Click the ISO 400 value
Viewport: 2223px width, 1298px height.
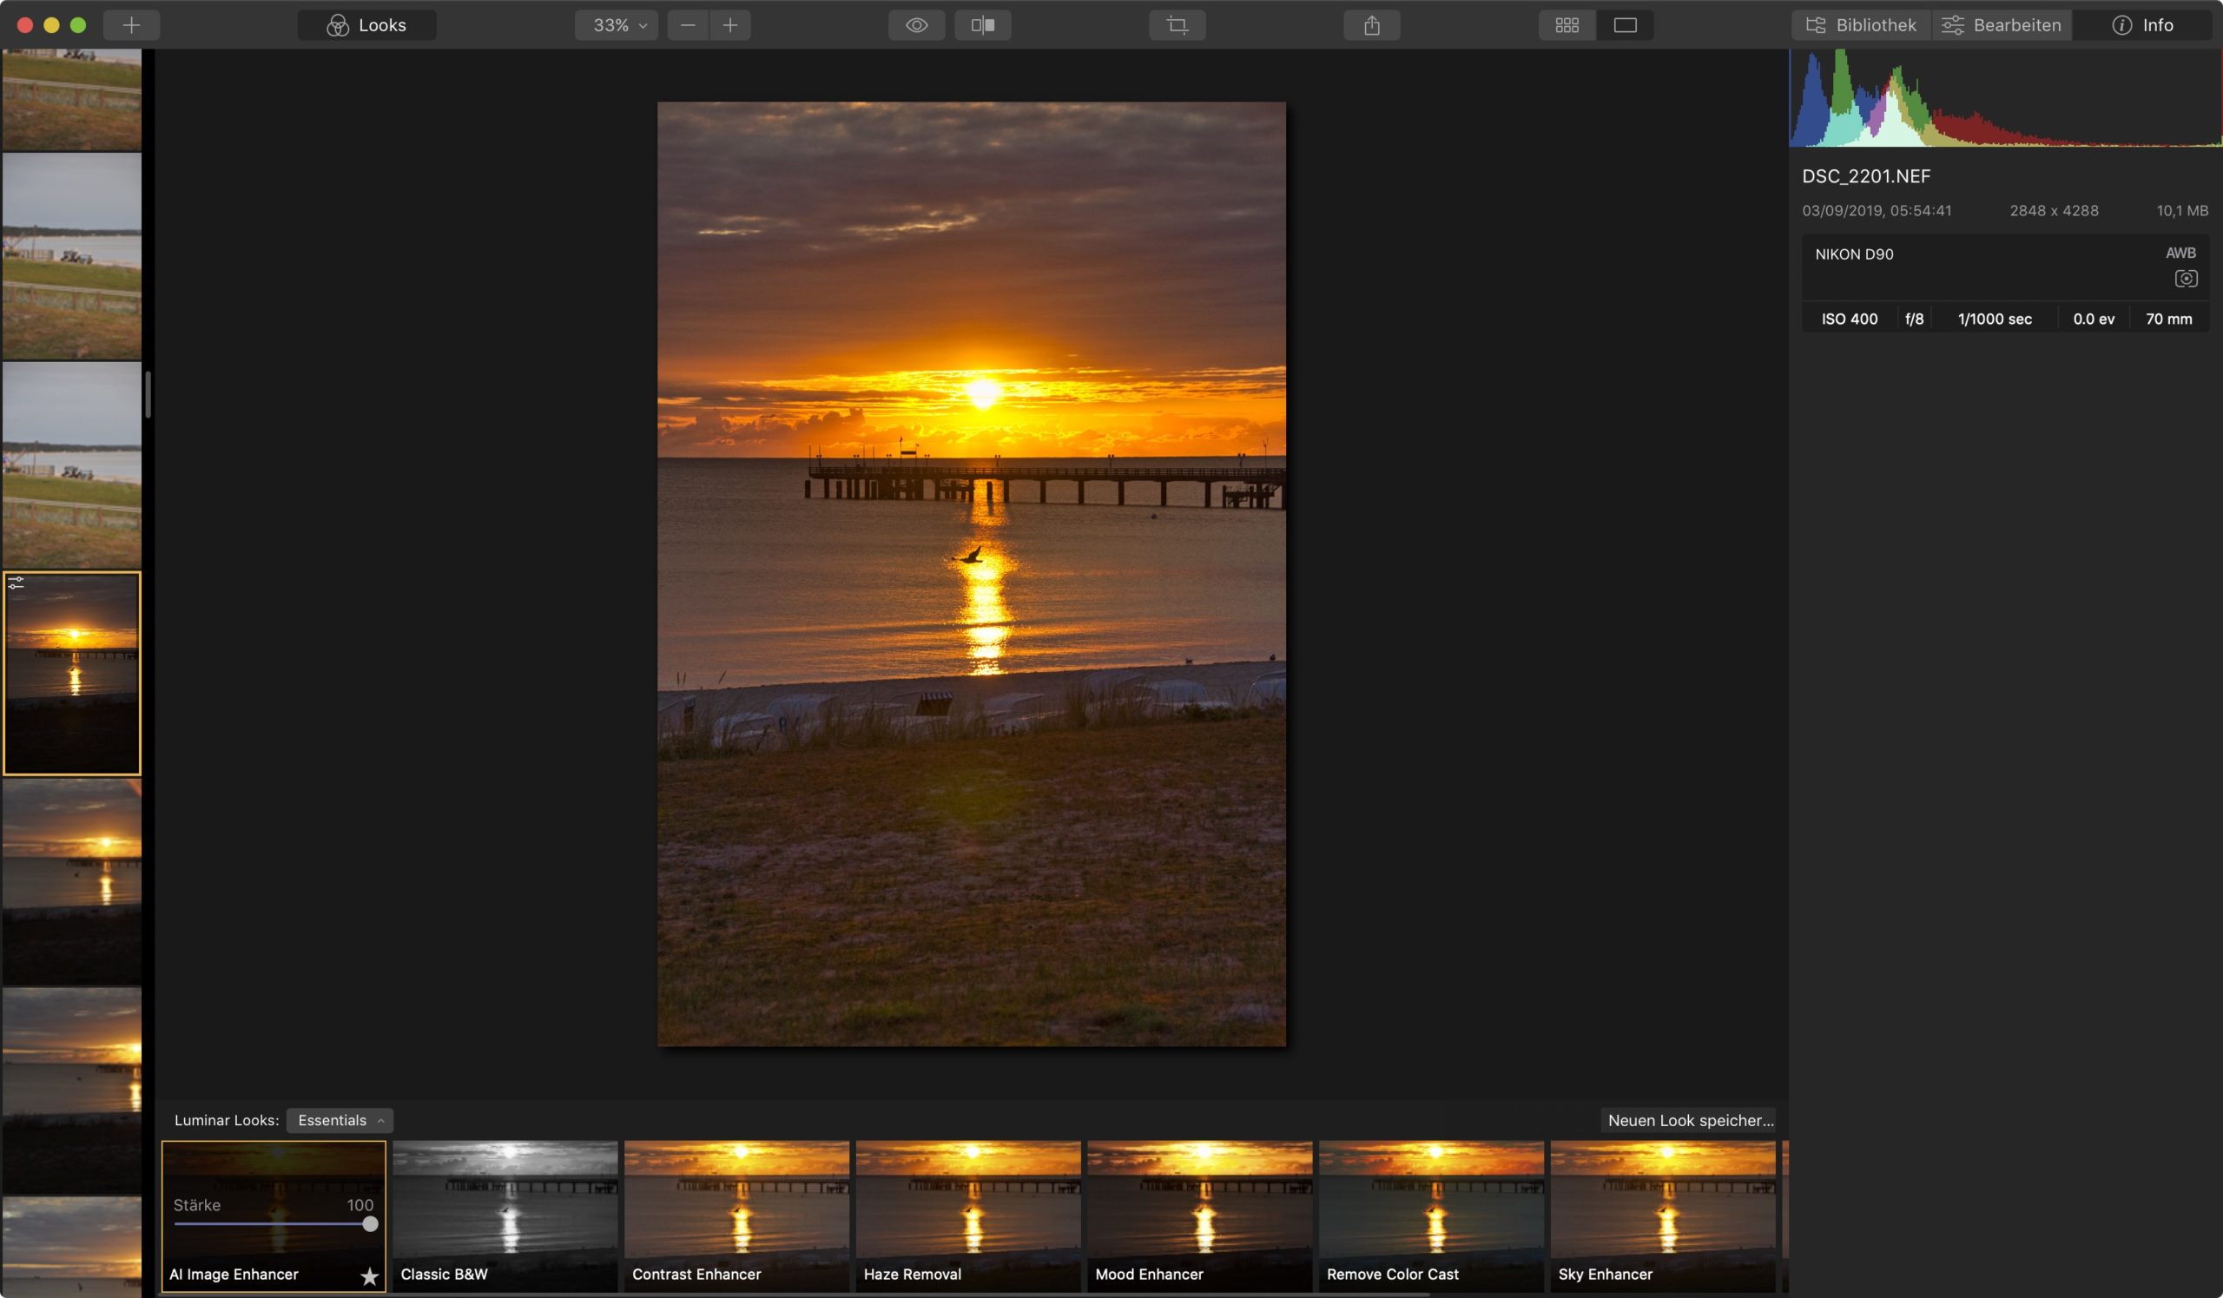(1849, 320)
